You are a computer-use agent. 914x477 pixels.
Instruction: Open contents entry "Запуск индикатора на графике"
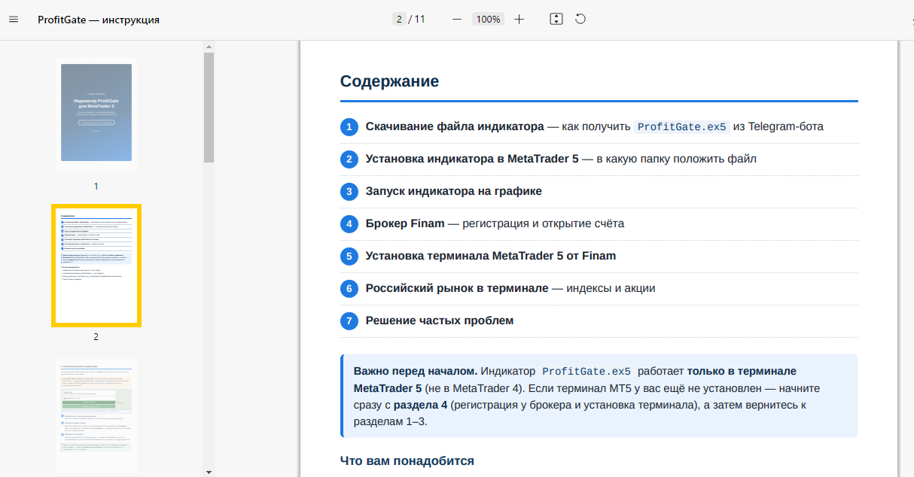pos(454,191)
